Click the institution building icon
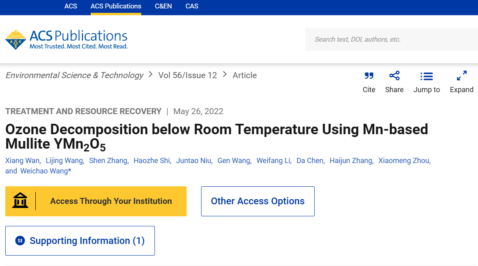 pos(20,201)
